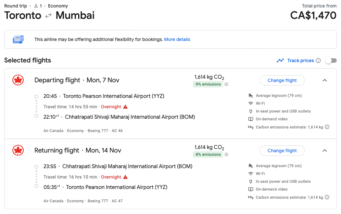
Task: Toggle the Track prices switch
Action: pos(331,60)
